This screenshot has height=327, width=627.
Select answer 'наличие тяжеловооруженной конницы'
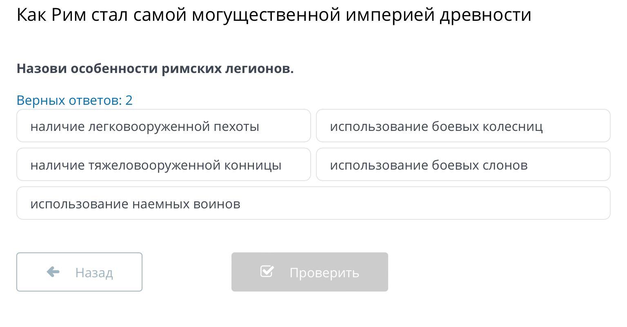click(164, 164)
